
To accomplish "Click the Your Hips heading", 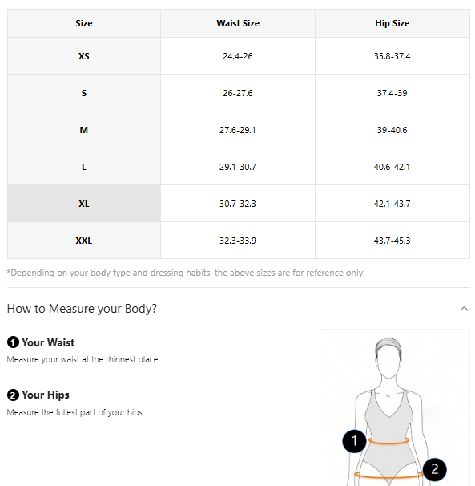I will [46, 395].
